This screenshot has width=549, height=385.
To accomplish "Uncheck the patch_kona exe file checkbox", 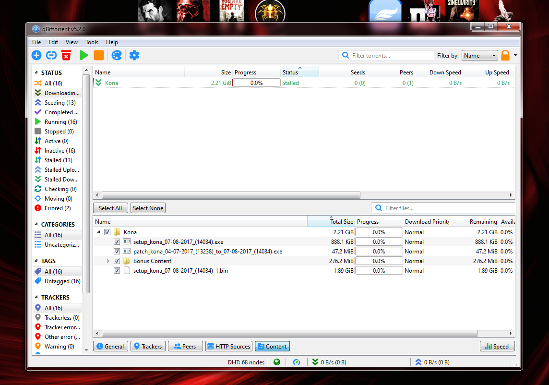I will [117, 251].
